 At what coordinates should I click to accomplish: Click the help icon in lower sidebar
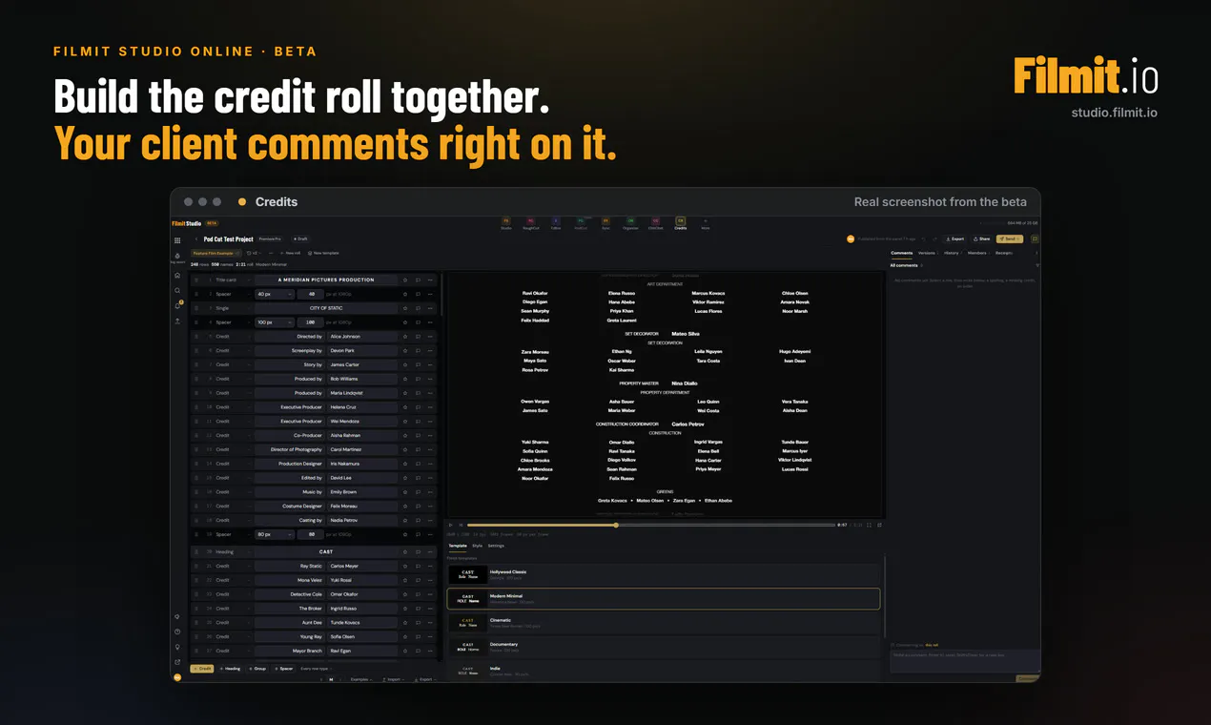tap(176, 632)
